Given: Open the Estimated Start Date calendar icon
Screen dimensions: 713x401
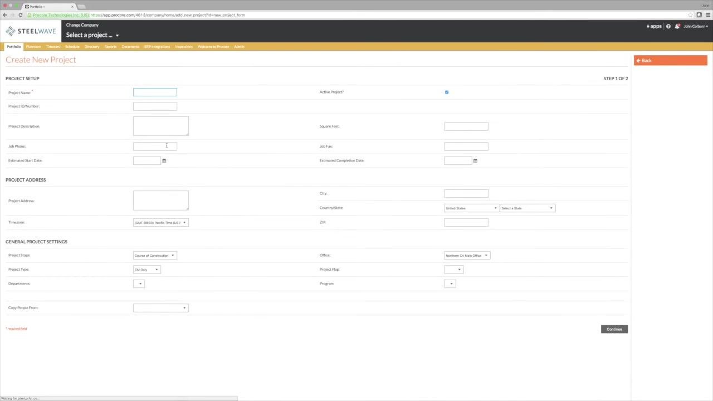Looking at the screenshot, I should point(164,160).
